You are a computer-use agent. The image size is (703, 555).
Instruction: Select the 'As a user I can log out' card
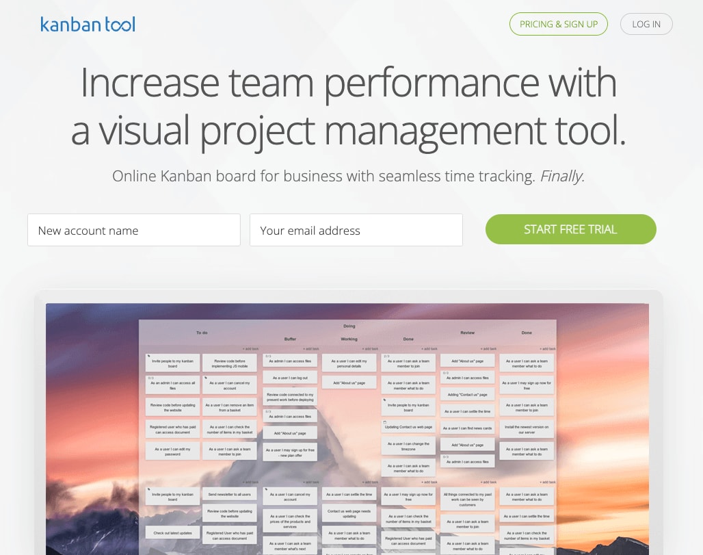tap(290, 378)
